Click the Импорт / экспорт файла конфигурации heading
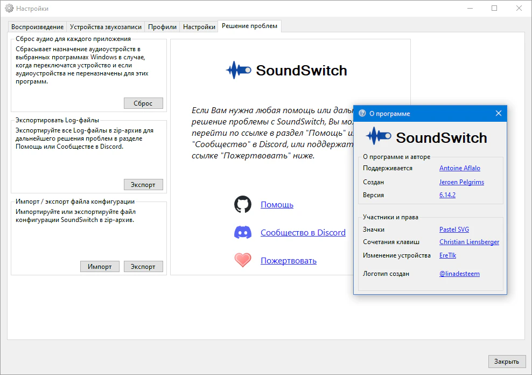 tap(75, 202)
